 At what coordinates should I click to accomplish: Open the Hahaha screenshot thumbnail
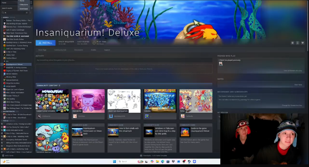pyautogui.click(x=160, y=101)
